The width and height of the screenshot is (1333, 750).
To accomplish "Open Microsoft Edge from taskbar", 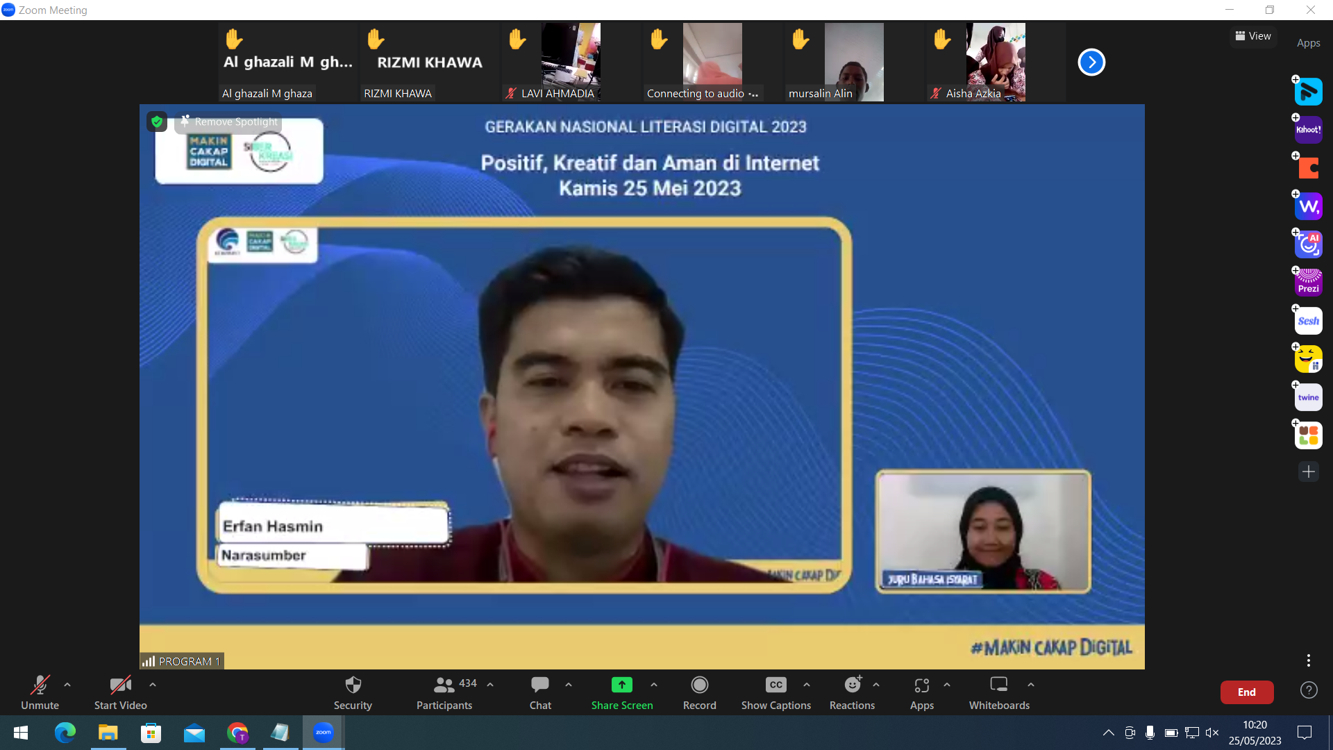I will pos(65,733).
